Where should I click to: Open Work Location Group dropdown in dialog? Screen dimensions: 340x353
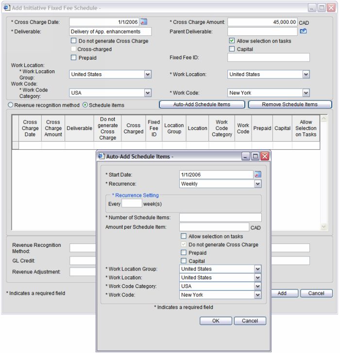(x=257, y=269)
